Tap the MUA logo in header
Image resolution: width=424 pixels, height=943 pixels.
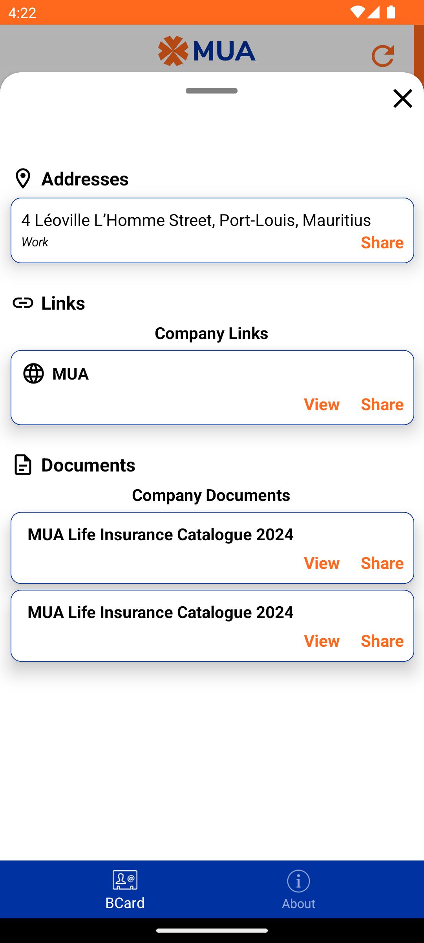pos(207,51)
